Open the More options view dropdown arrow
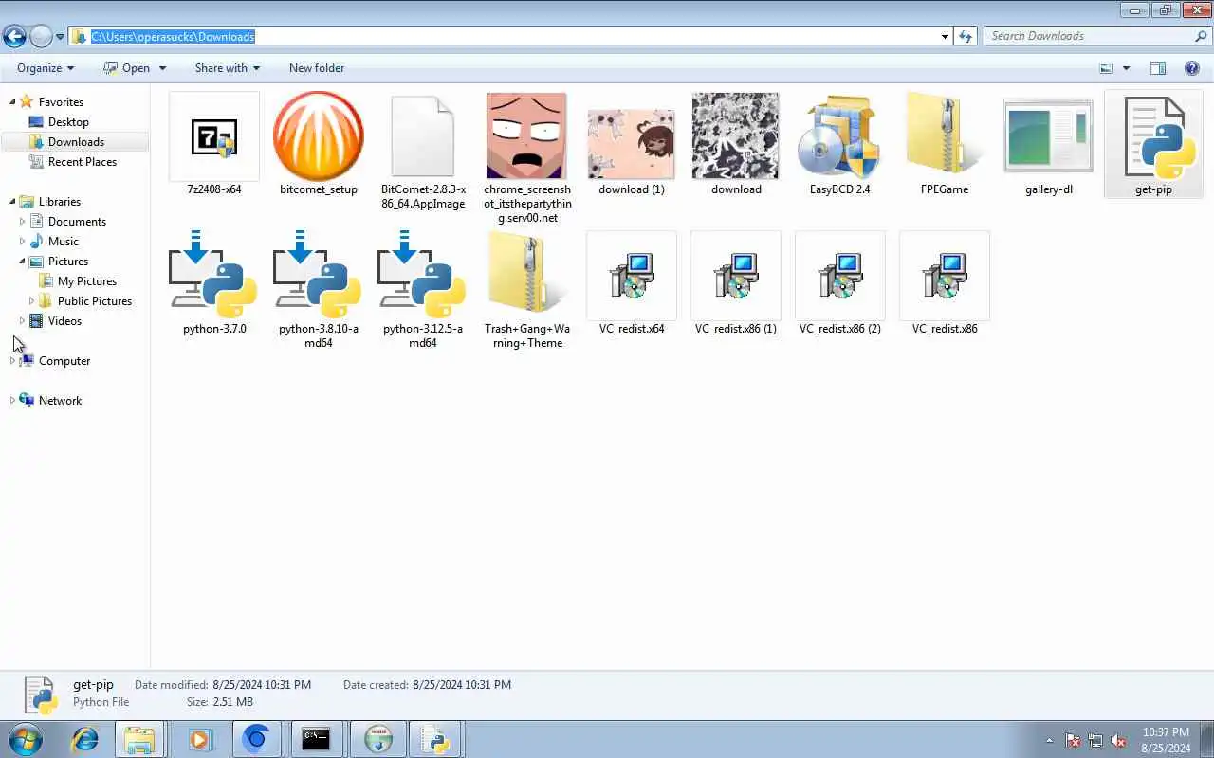 point(1126,68)
